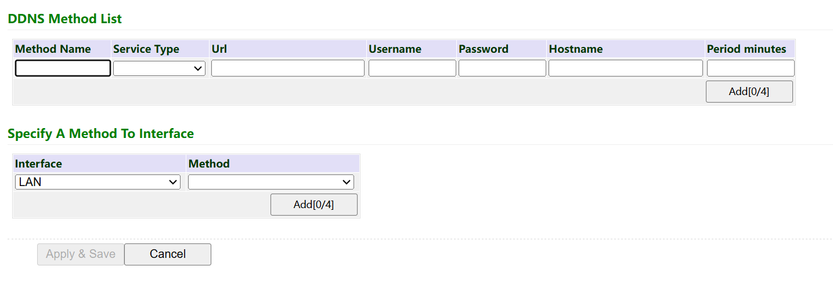This screenshot has width=833, height=284.
Task: Click the Username input field
Action: point(412,68)
